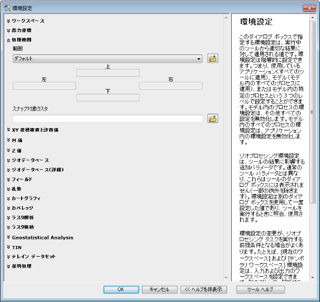Click the 下 extent input field

click(x=108, y=98)
